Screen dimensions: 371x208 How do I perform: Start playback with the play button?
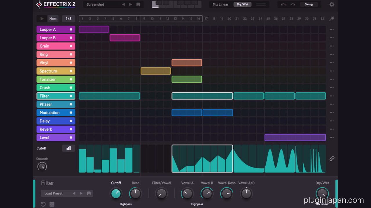[42, 19]
